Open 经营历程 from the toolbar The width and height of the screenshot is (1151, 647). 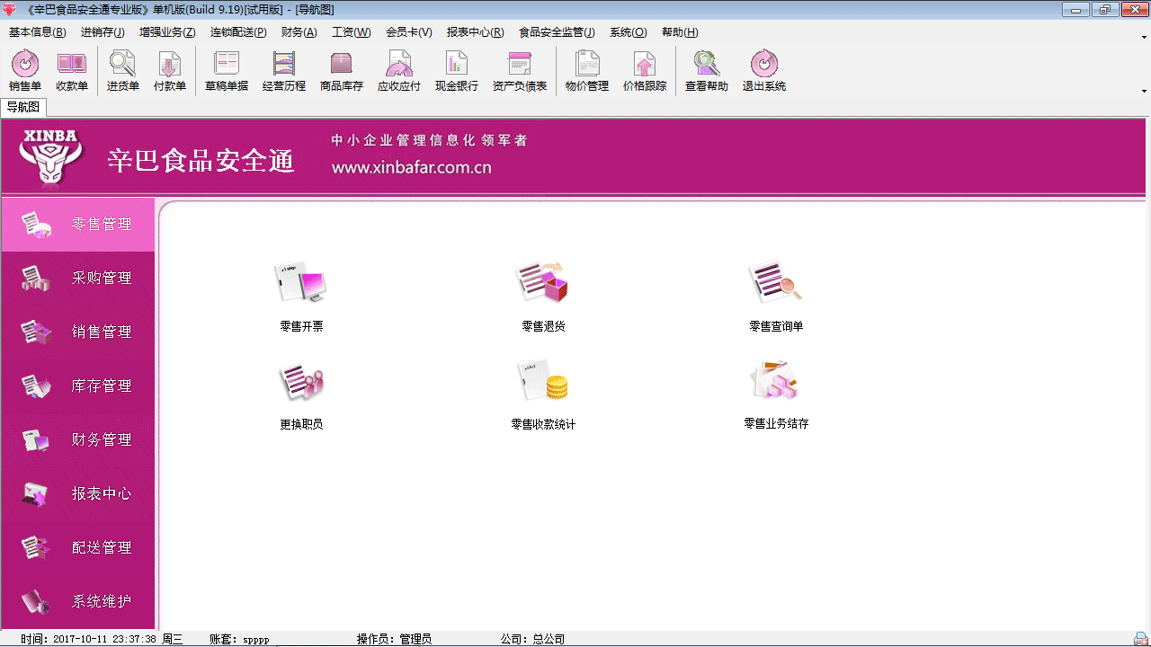pos(284,71)
